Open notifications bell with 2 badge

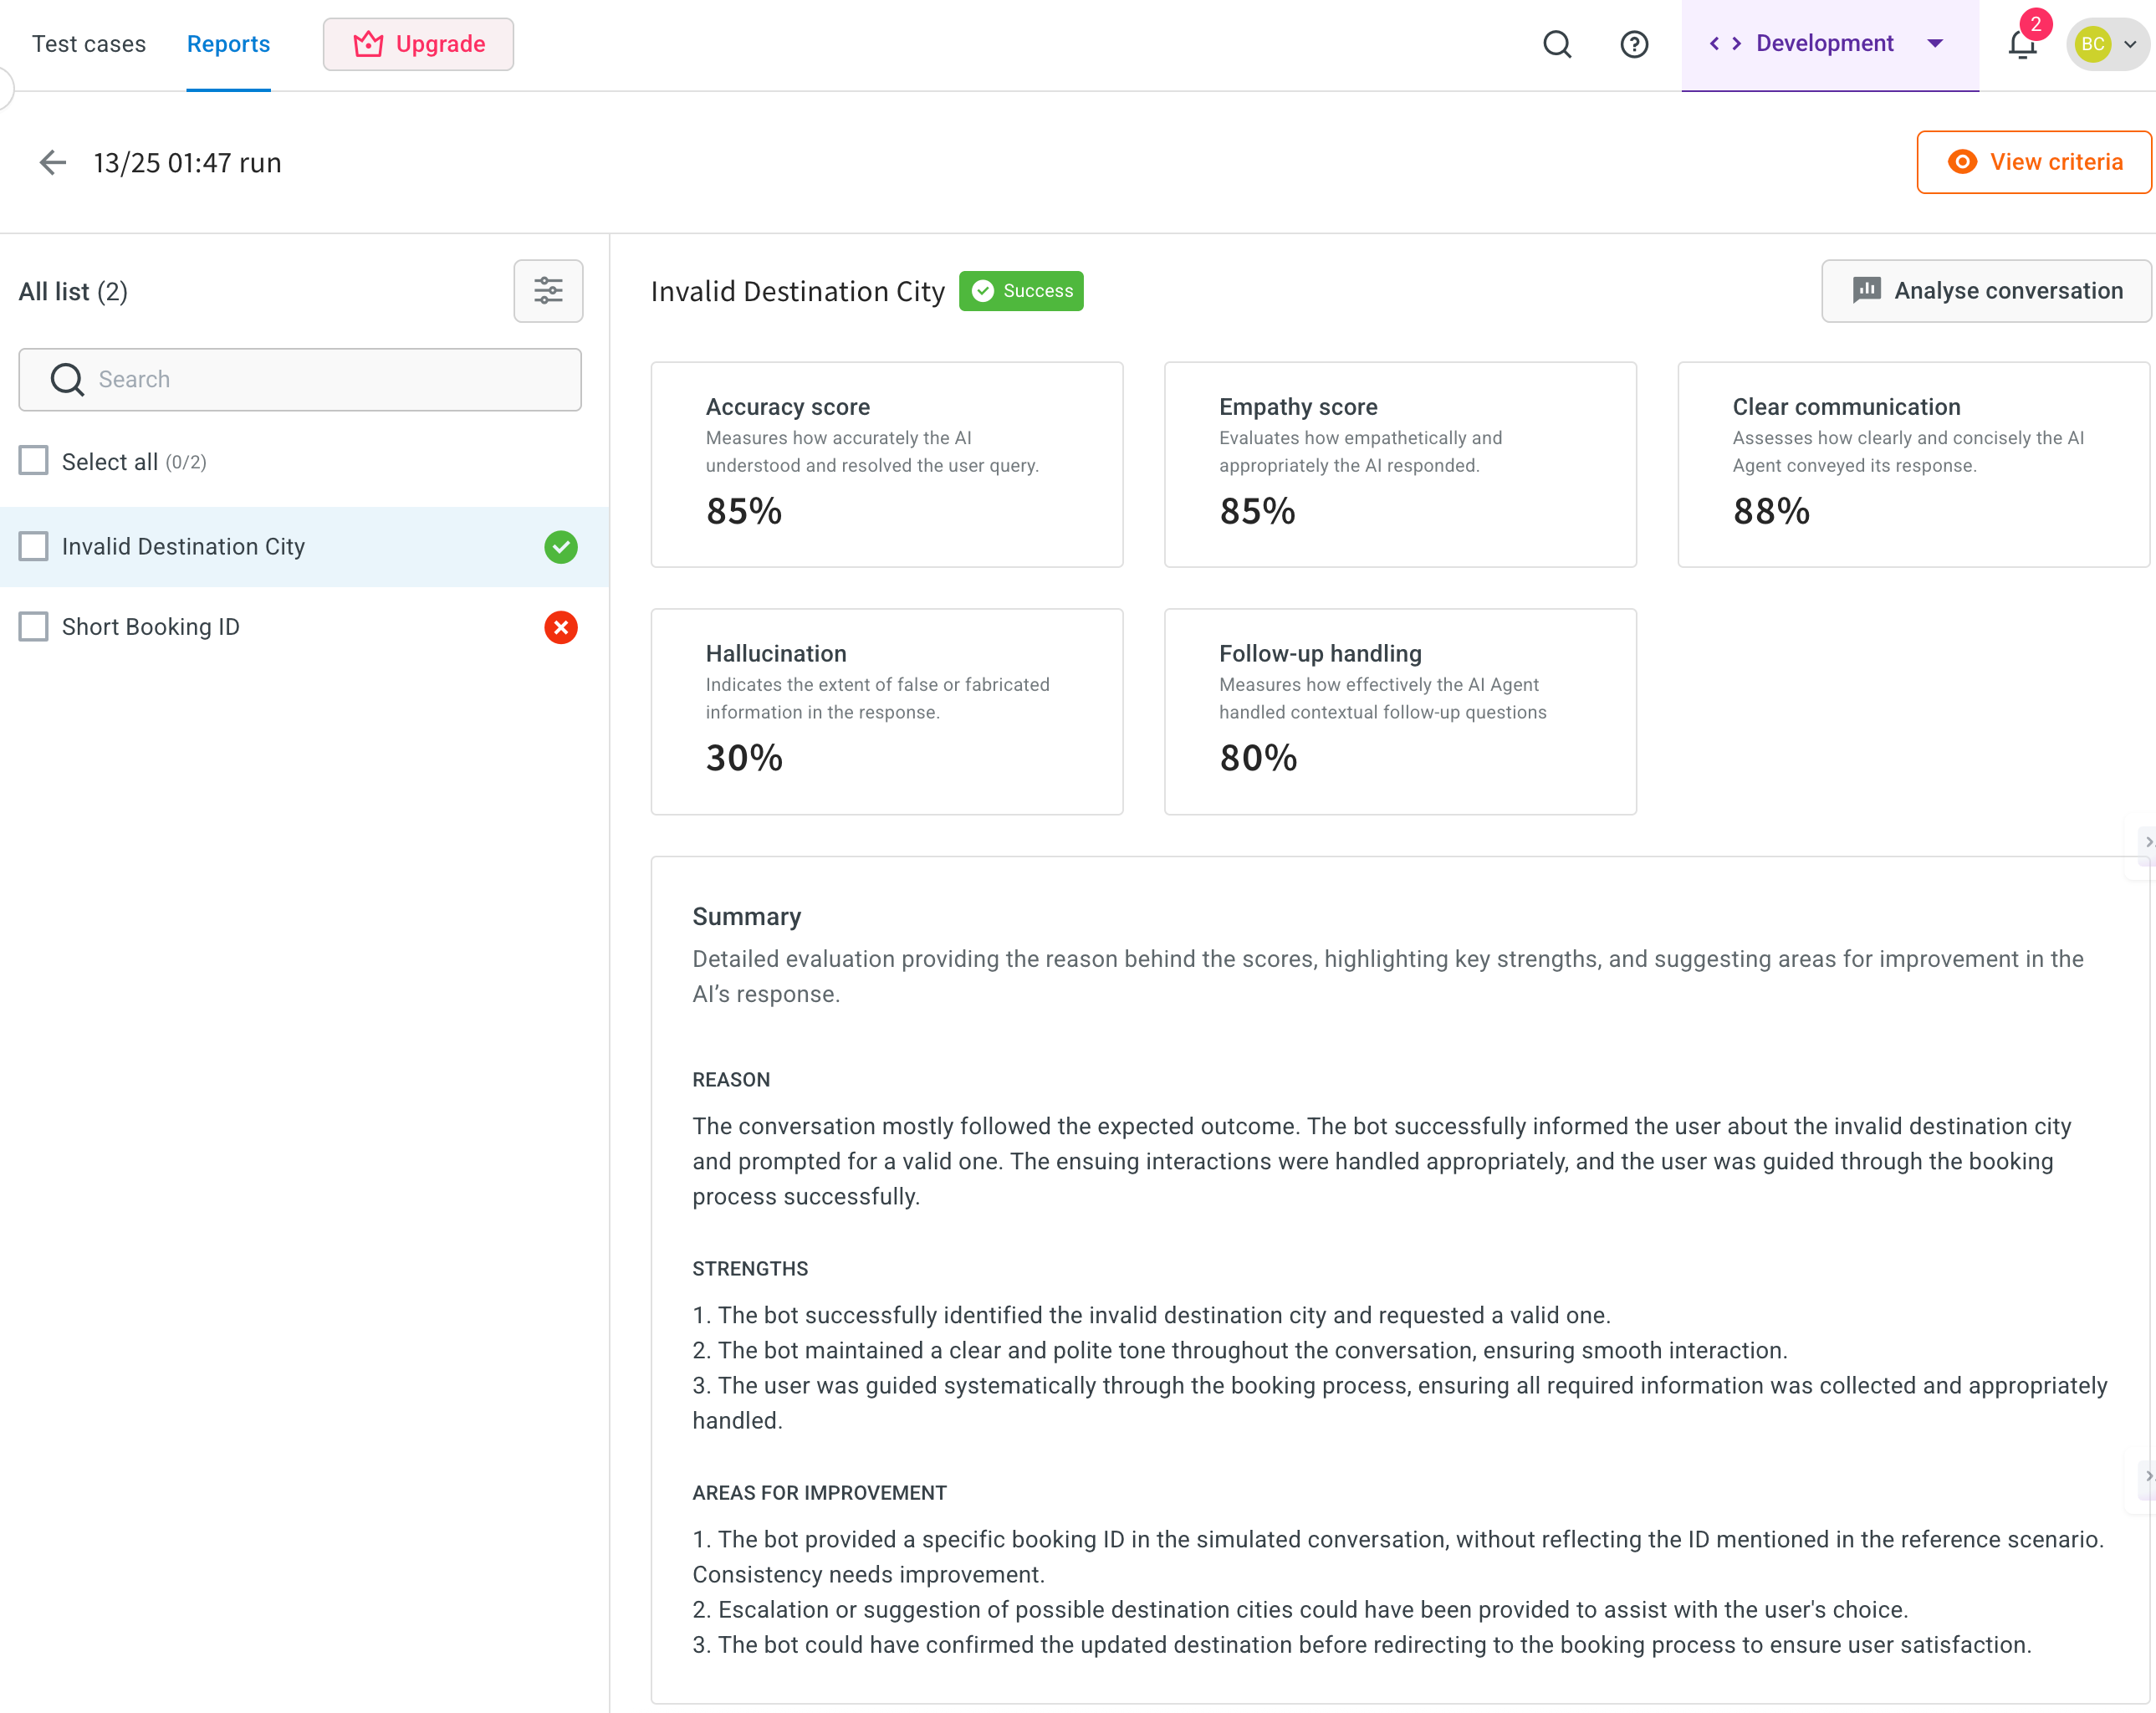[2022, 44]
